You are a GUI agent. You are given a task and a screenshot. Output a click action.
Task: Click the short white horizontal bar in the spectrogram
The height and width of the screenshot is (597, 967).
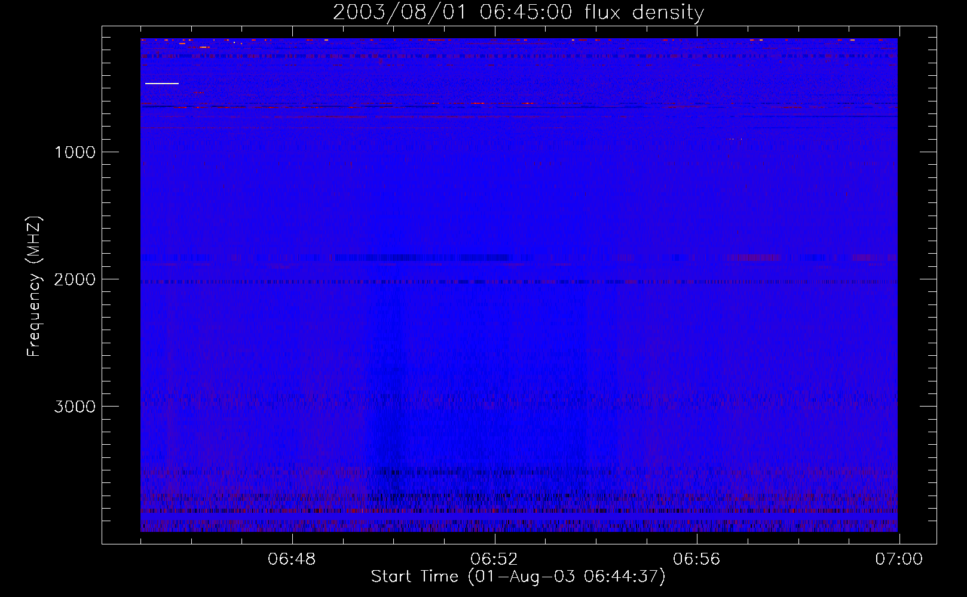(162, 84)
